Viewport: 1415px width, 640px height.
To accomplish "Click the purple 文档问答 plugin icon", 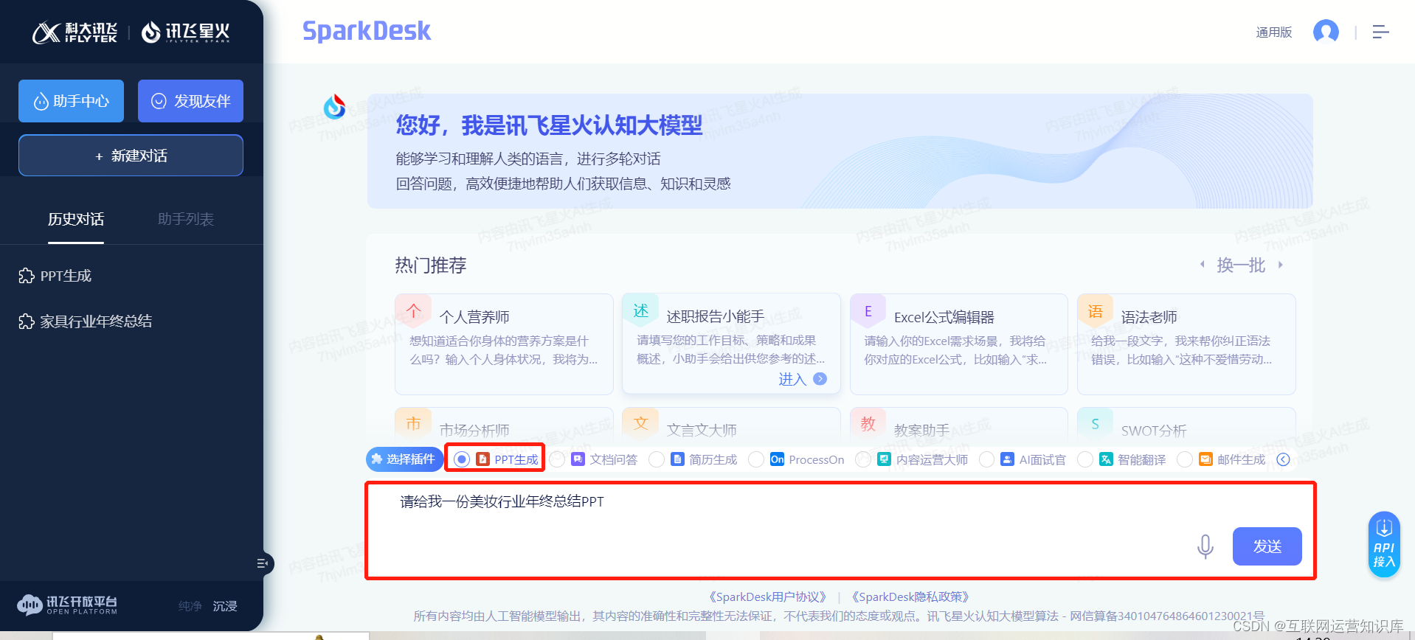I will [578, 459].
